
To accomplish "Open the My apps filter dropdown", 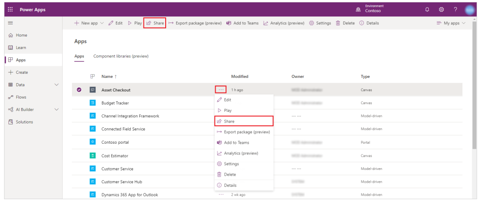I will (x=451, y=23).
